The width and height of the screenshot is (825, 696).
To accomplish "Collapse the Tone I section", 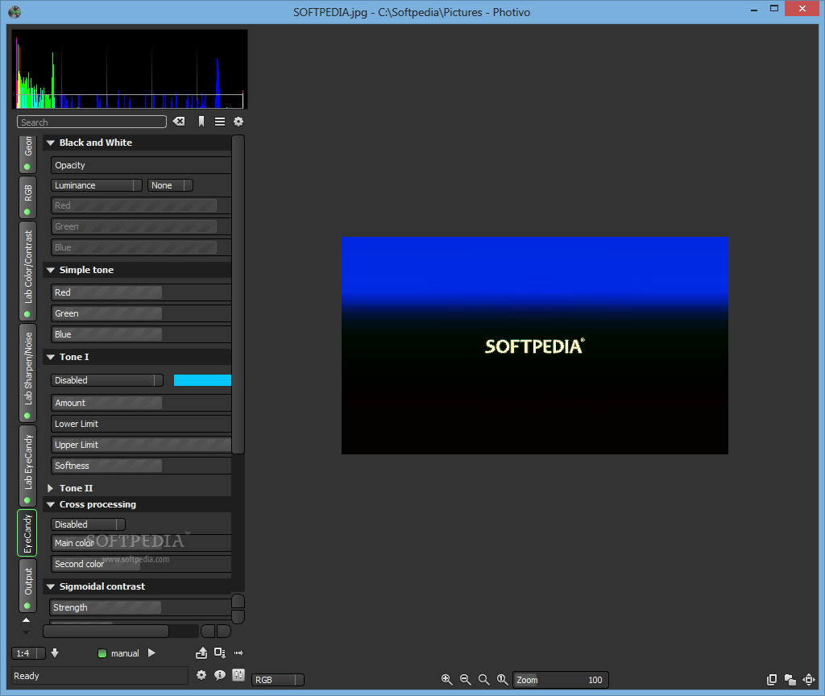I will coord(51,357).
